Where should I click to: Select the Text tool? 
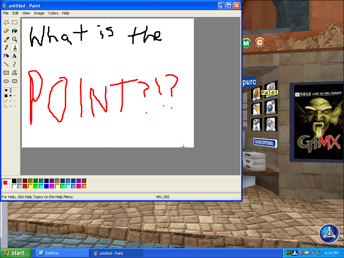coord(15,56)
